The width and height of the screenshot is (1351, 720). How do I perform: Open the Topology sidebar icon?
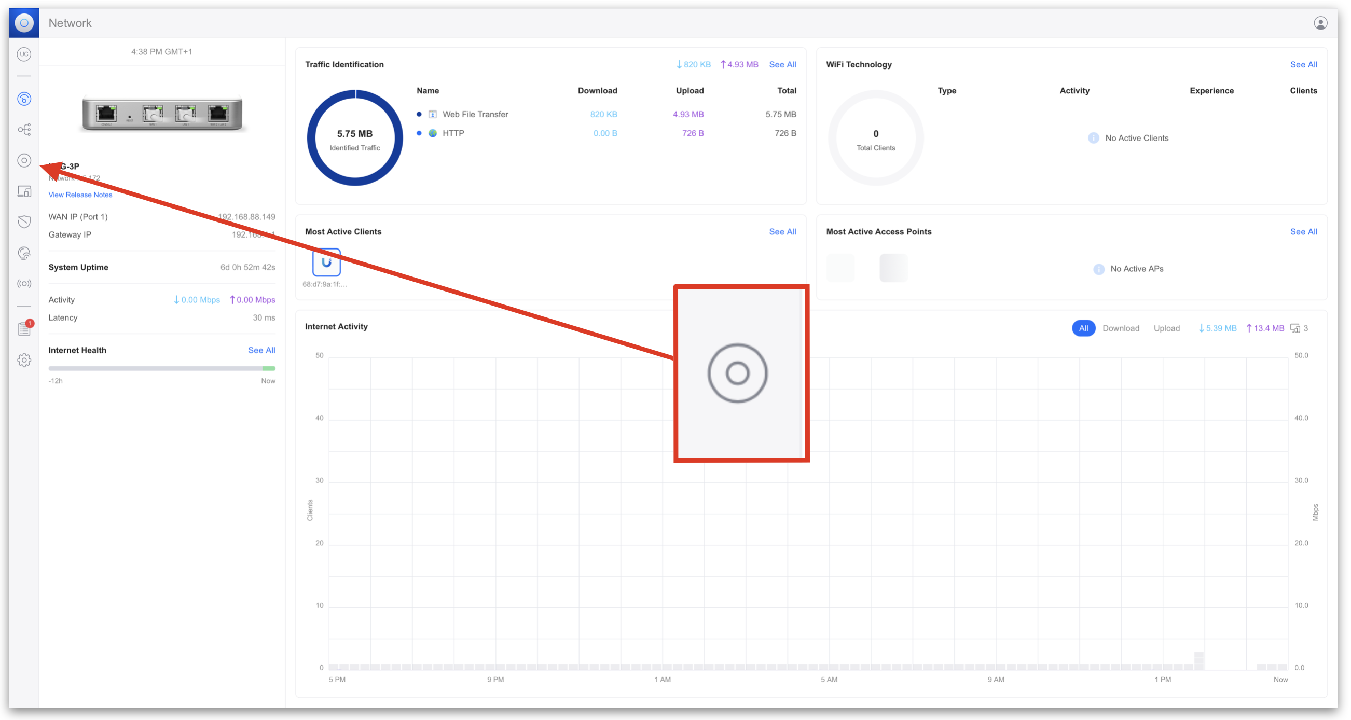coord(24,130)
